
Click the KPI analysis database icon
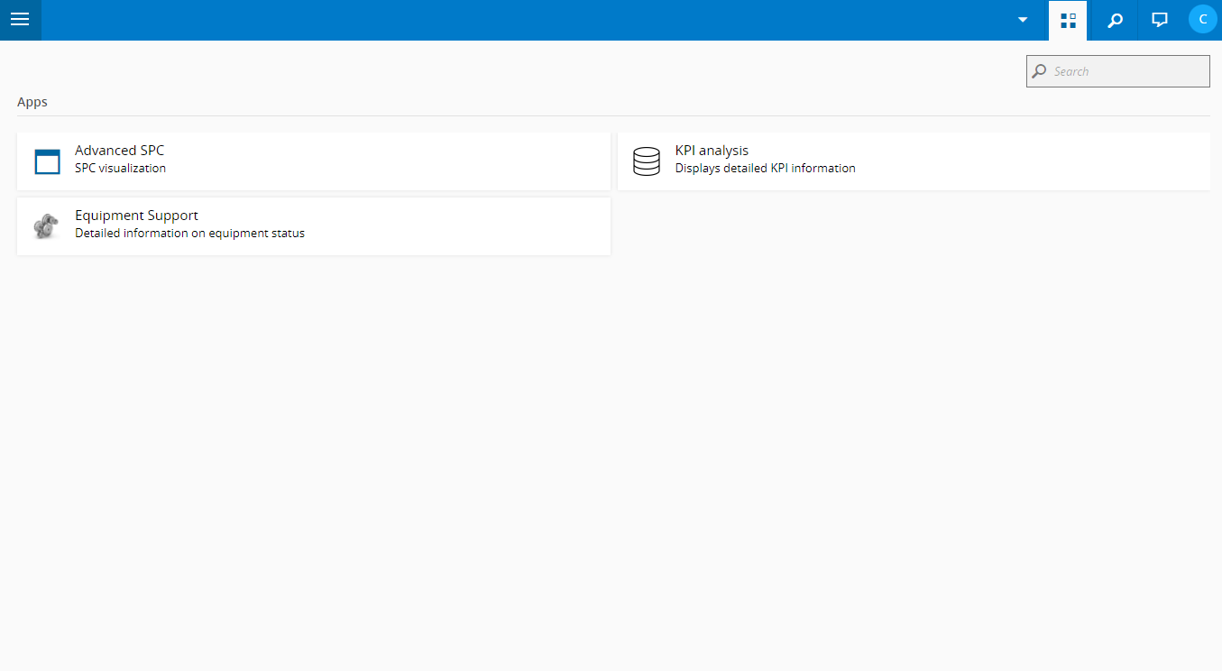coord(647,161)
